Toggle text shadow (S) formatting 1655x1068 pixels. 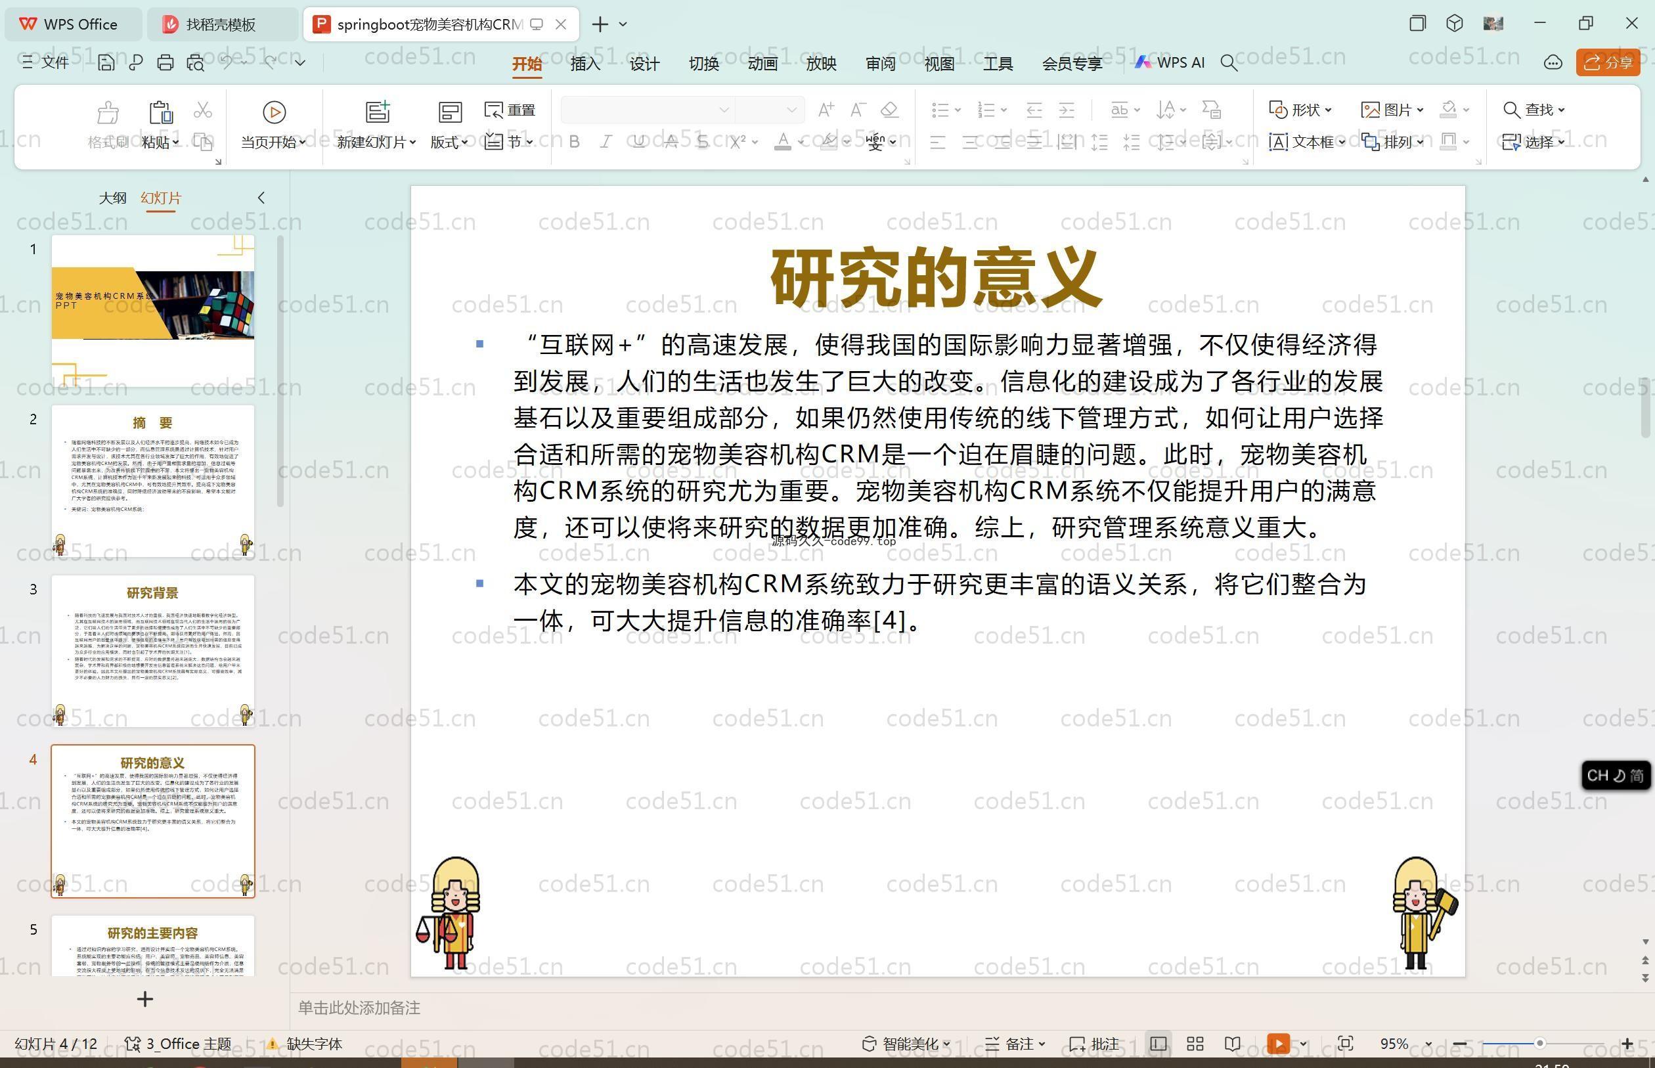click(x=702, y=142)
